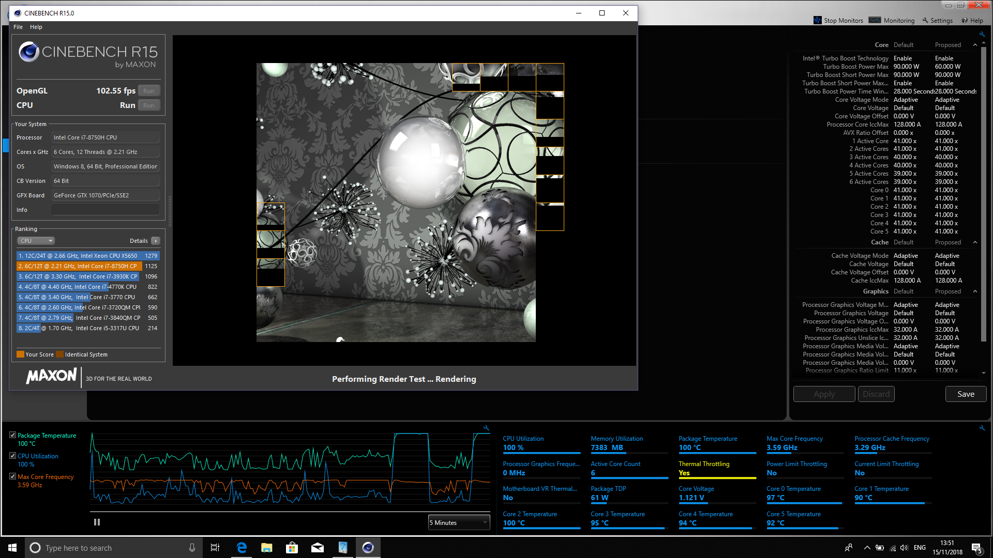Open Monitoring in Intel XTU toolbar
993x558 pixels.
click(x=892, y=21)
